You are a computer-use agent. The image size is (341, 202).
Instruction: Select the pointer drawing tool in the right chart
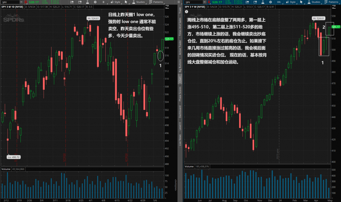pyautogui.click(x=301, y=2)
